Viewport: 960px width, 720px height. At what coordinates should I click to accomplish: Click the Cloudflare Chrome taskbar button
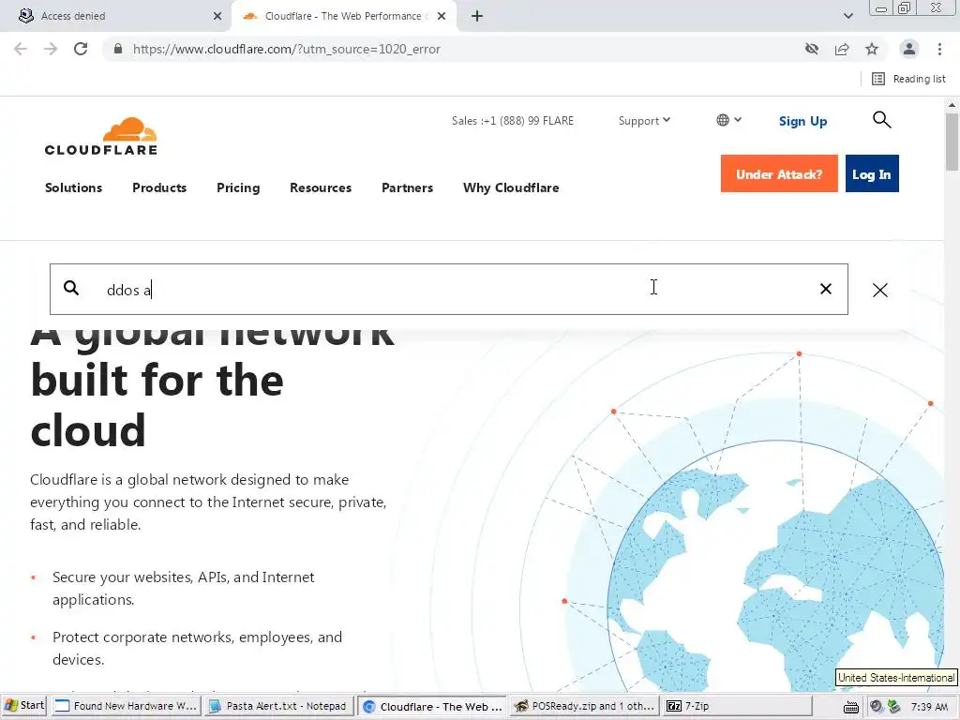point(431,706)
